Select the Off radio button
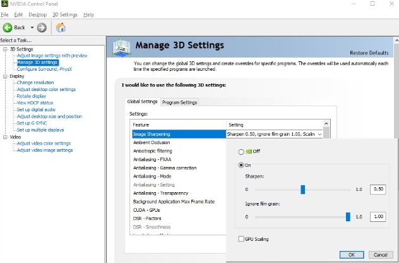 [x=241, y=152]
